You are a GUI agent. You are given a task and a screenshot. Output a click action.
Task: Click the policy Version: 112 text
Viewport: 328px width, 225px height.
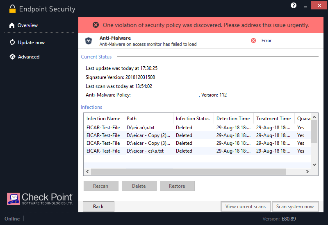[214, 95]
